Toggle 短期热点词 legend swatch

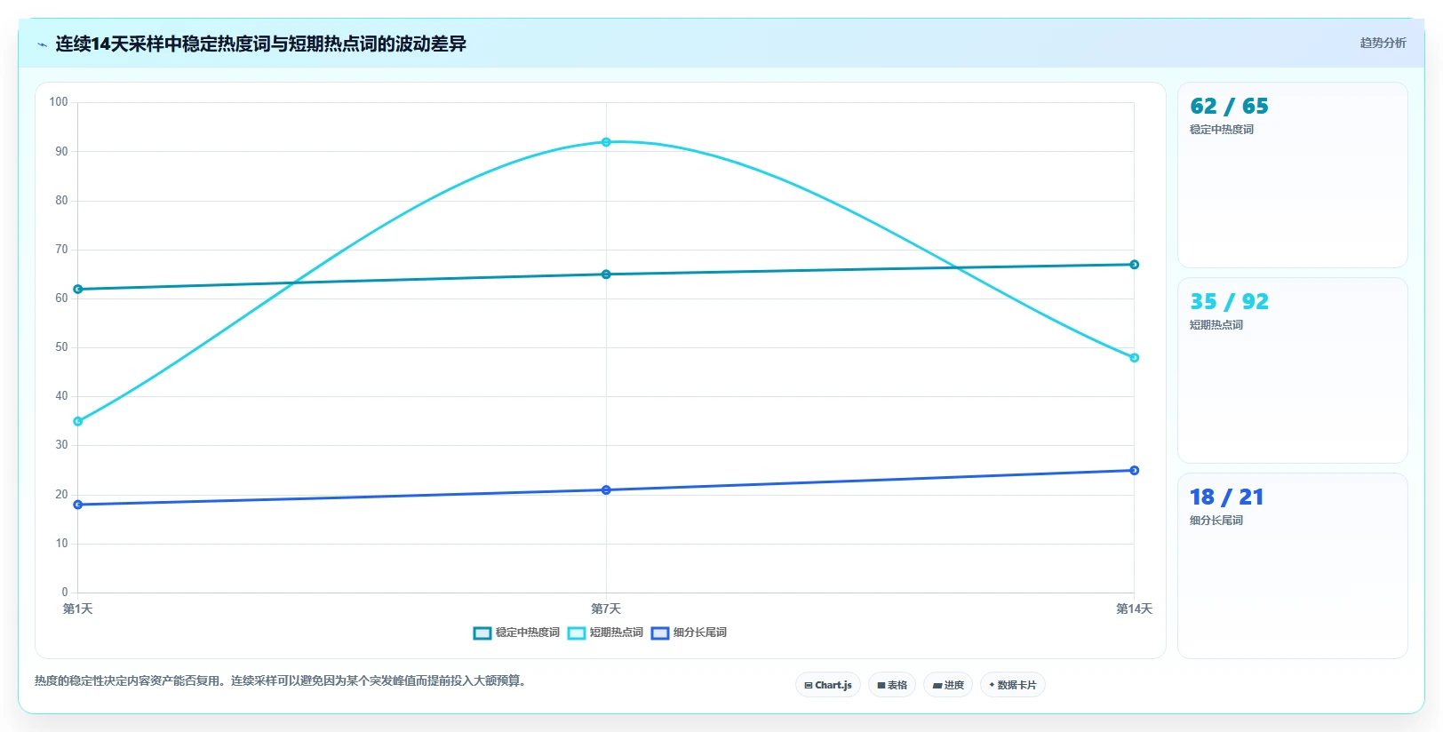pos(577,633)
